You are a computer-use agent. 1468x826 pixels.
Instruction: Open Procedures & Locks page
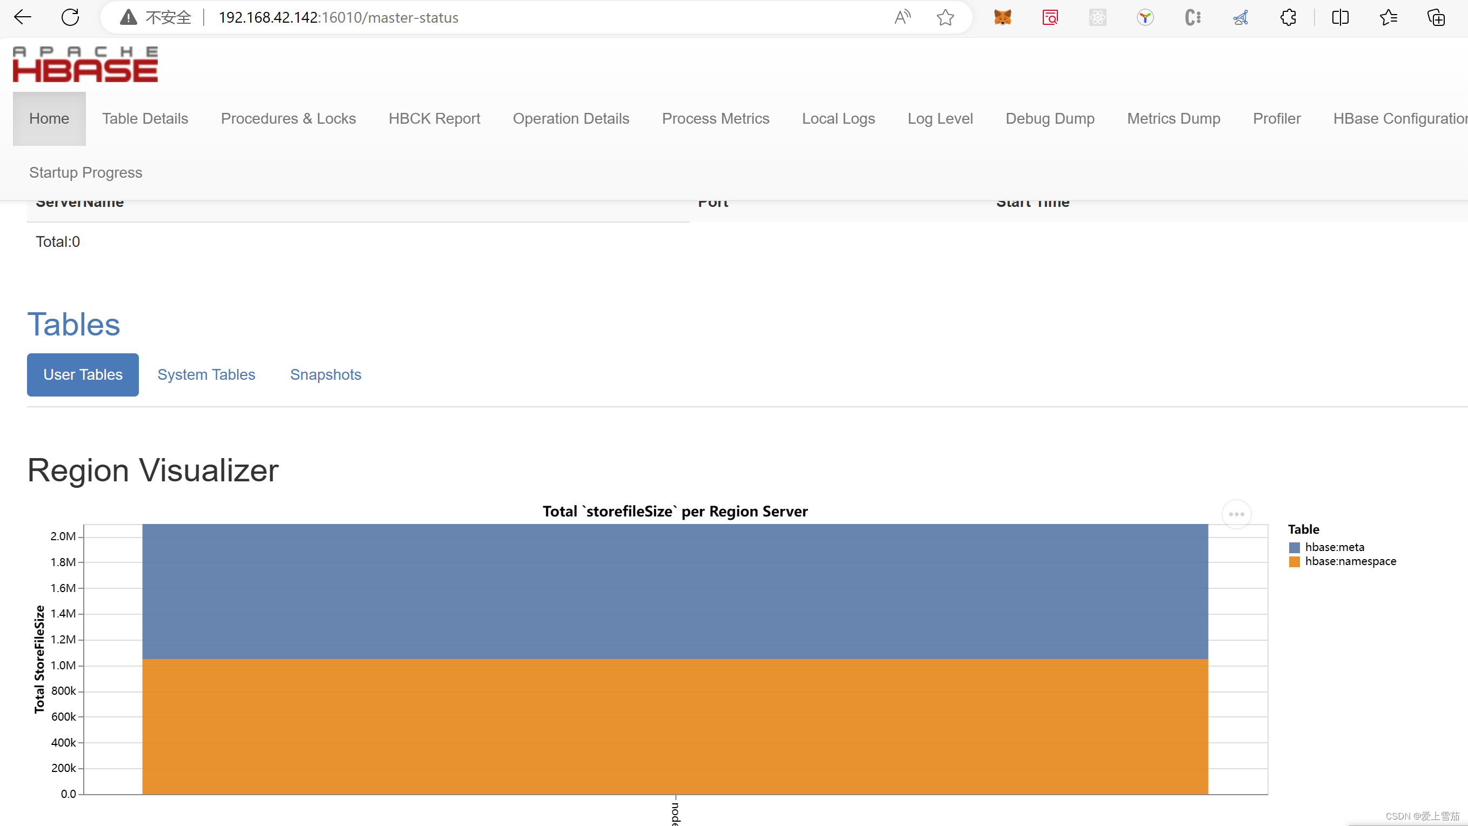click(289, 118)
